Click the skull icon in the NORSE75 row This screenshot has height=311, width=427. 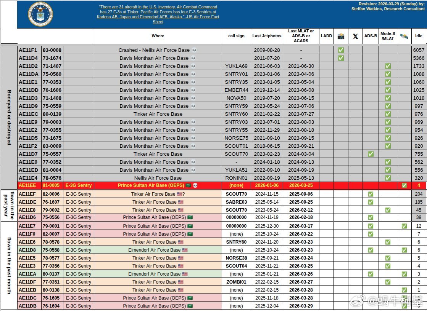point(193,138)
